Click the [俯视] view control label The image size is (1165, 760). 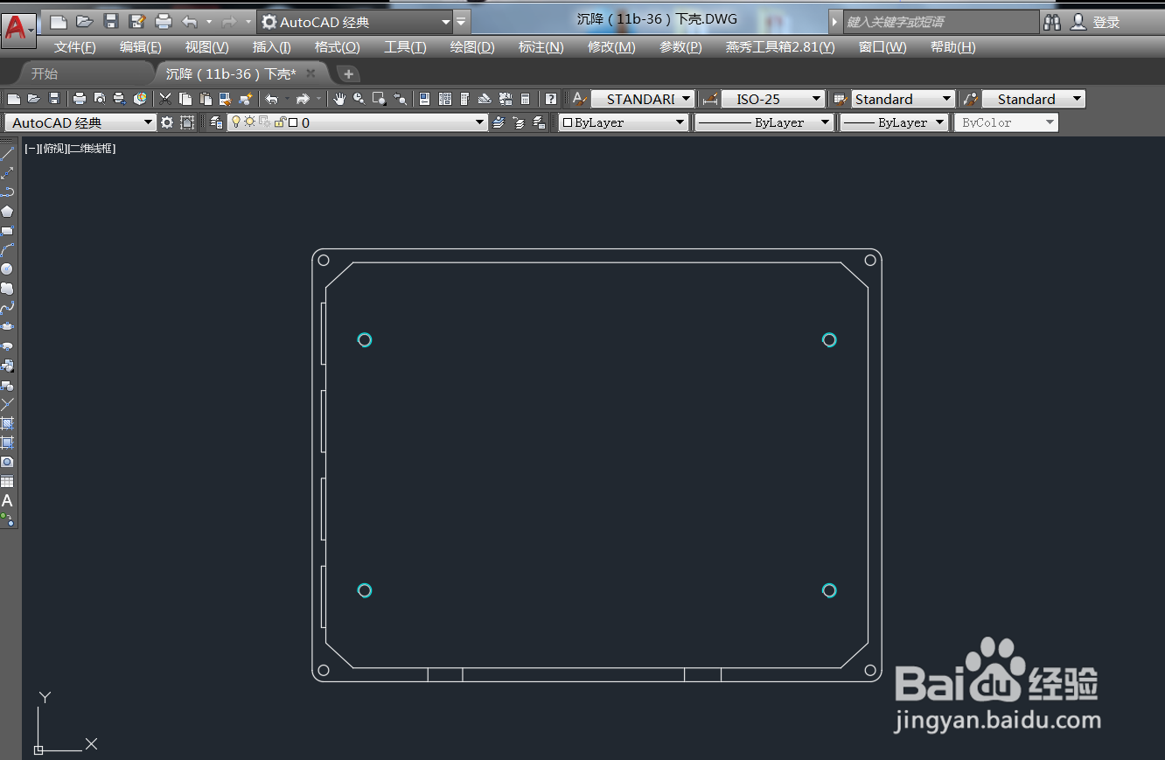(54, 149)
